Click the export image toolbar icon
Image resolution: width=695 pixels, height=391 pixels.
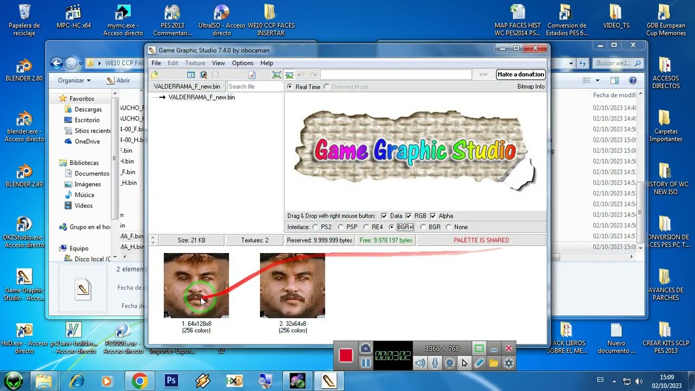click(289, 75)
